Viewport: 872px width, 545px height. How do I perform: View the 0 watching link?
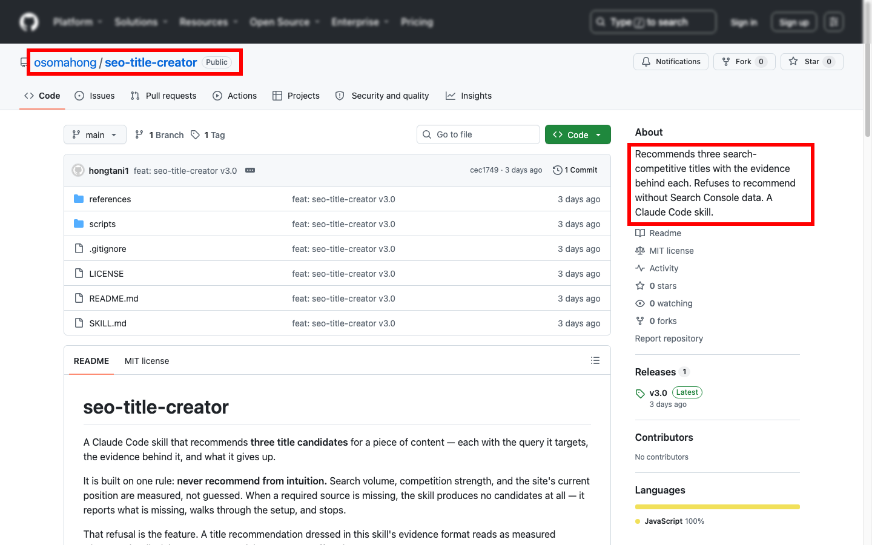click(664, 303)
